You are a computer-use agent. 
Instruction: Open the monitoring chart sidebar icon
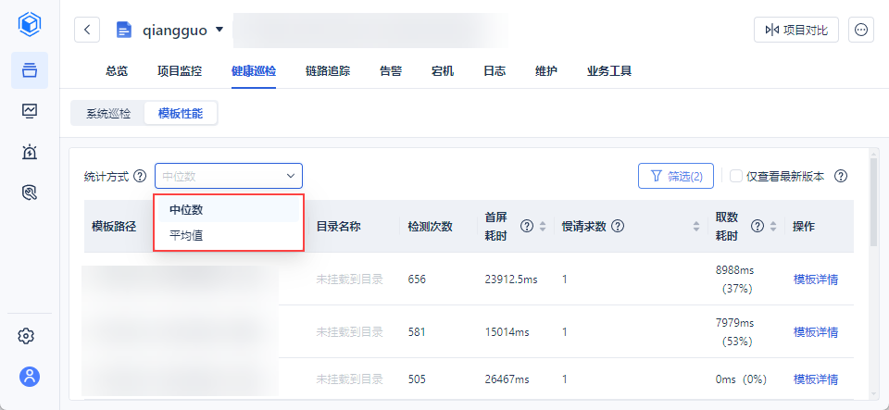(30, 111)
